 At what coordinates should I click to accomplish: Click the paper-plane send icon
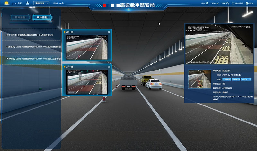click(x=217, y=3)
